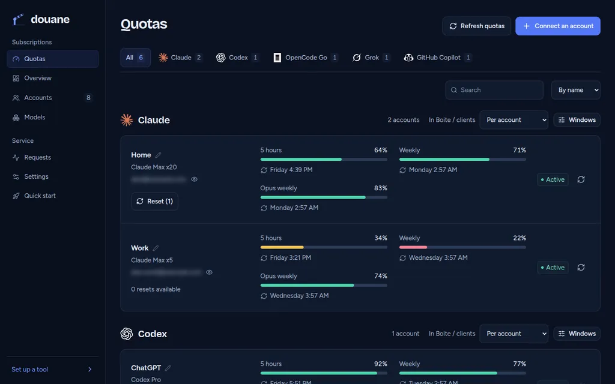615x384 pixels.
Task: Open Quotas in the sidebar
Action: [x=53, y=59]
